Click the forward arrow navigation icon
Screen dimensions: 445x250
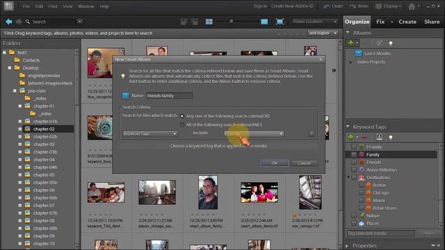click(19, 22)
